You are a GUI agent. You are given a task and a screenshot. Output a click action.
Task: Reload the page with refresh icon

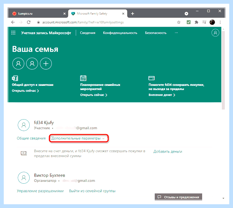tap(29, 22)
